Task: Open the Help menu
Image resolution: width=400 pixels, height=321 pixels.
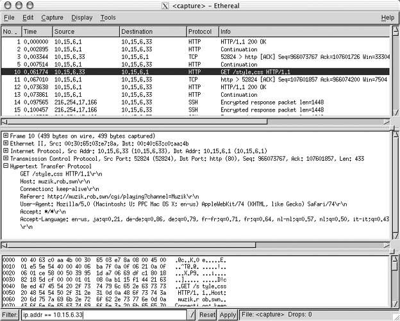Action: [x=387, y=18]
